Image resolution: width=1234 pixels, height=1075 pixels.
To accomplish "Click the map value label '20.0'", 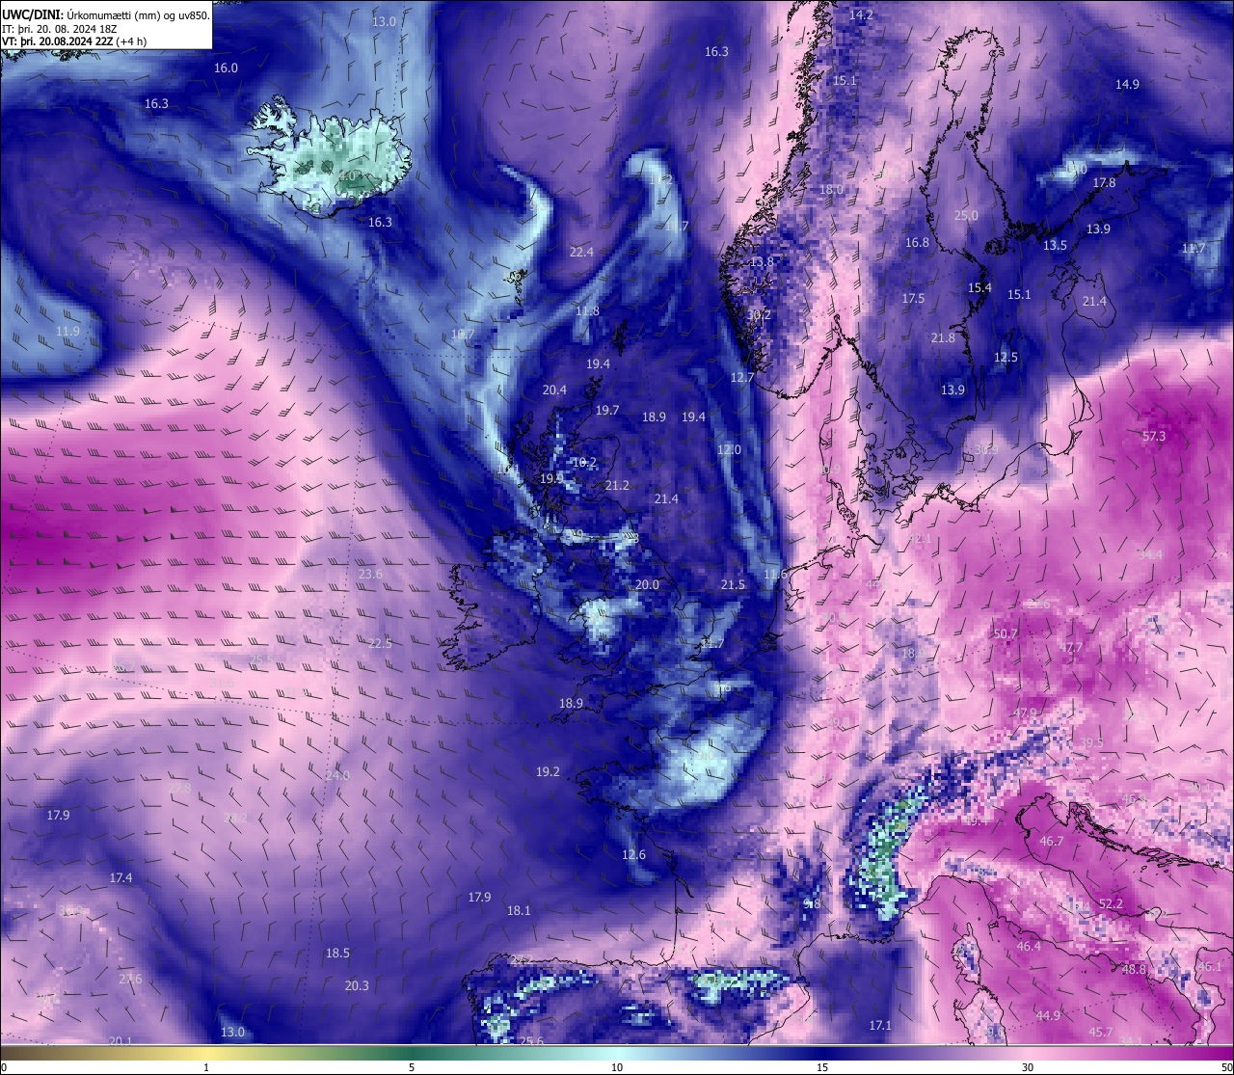I will pos(647,585).
